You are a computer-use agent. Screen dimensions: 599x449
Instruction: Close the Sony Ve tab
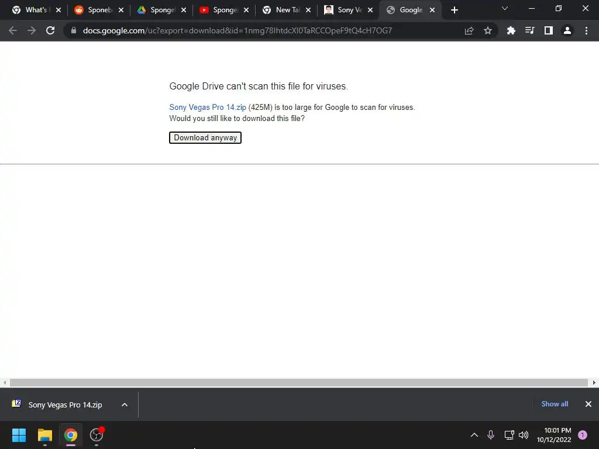pos(370,10)
